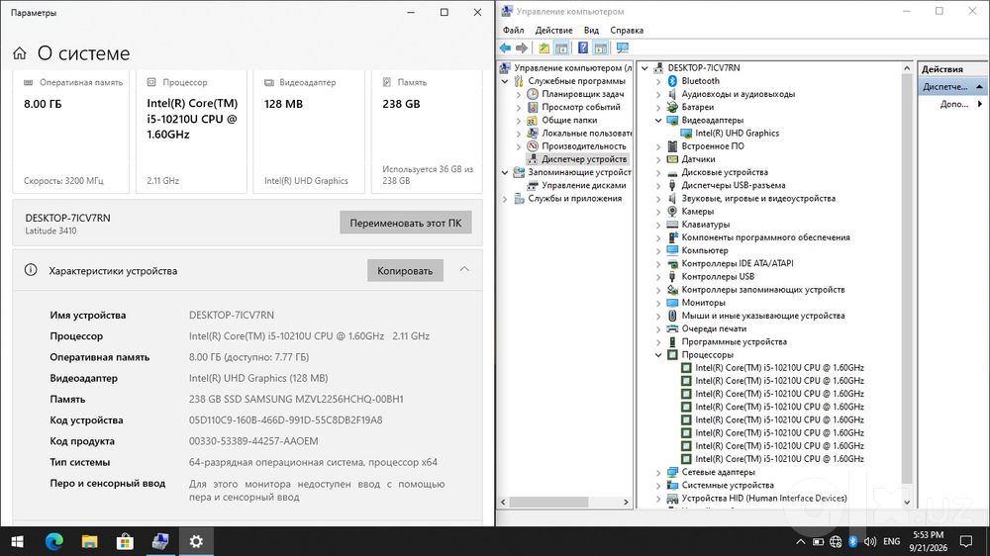Expand the Сетевые адаптеры category arrow
The image size is (990, 556).
(658, 473)
